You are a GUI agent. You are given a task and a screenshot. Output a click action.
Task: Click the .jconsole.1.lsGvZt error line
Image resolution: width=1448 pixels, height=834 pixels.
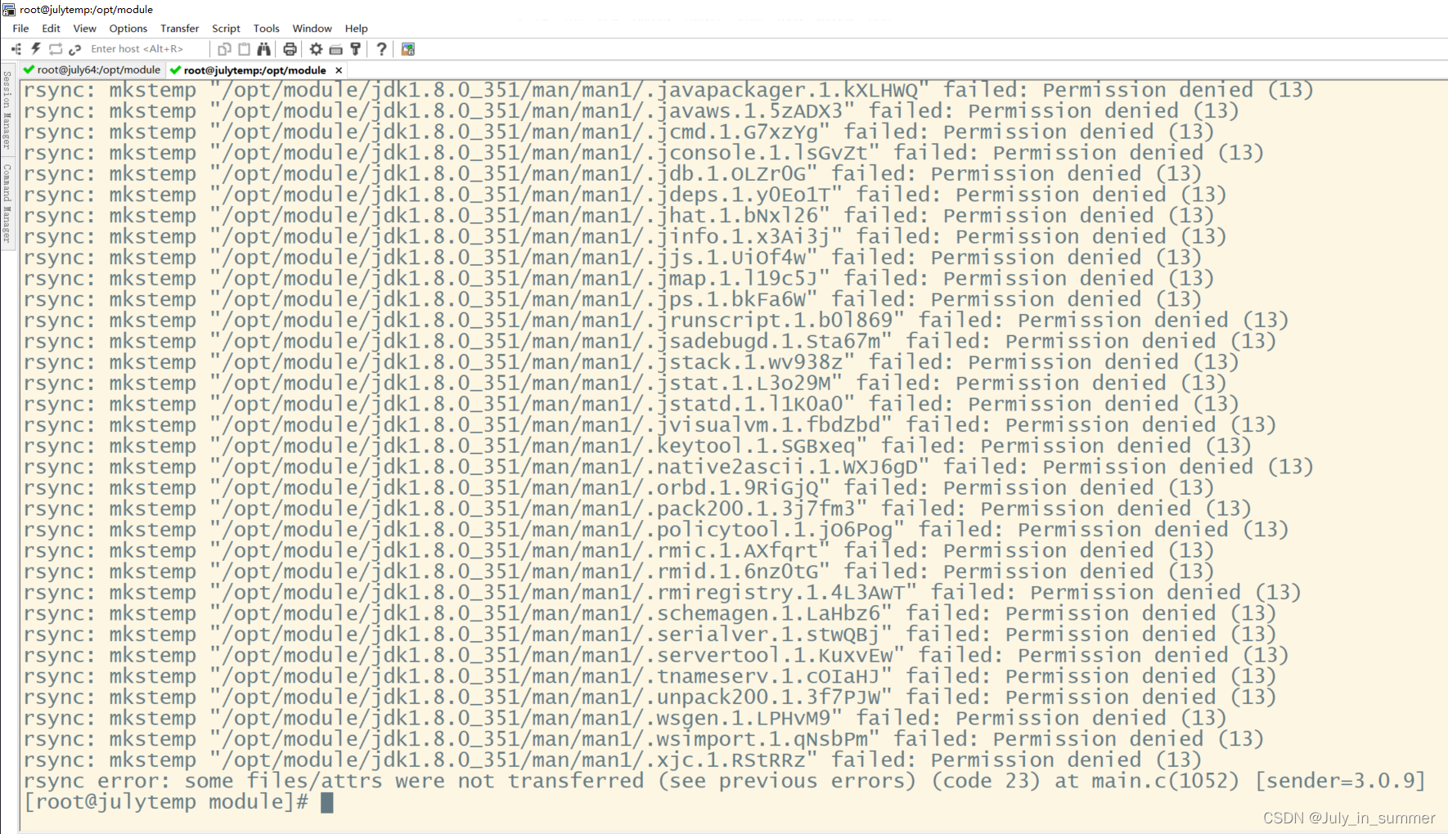pos(643,153)
